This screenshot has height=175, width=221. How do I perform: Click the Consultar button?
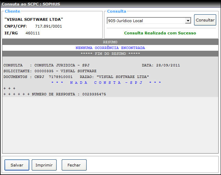click(205, 20)
